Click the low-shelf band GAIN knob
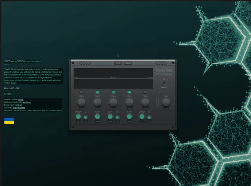This screenshot has height=186, width=251. (x=97, y=117)
